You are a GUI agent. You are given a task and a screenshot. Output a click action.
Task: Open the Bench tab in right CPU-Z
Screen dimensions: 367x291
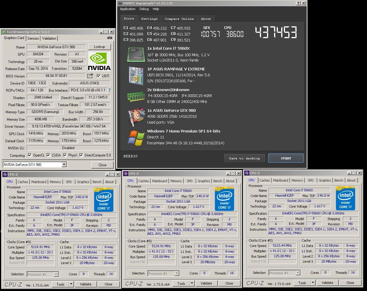click(x=339, y=180)
